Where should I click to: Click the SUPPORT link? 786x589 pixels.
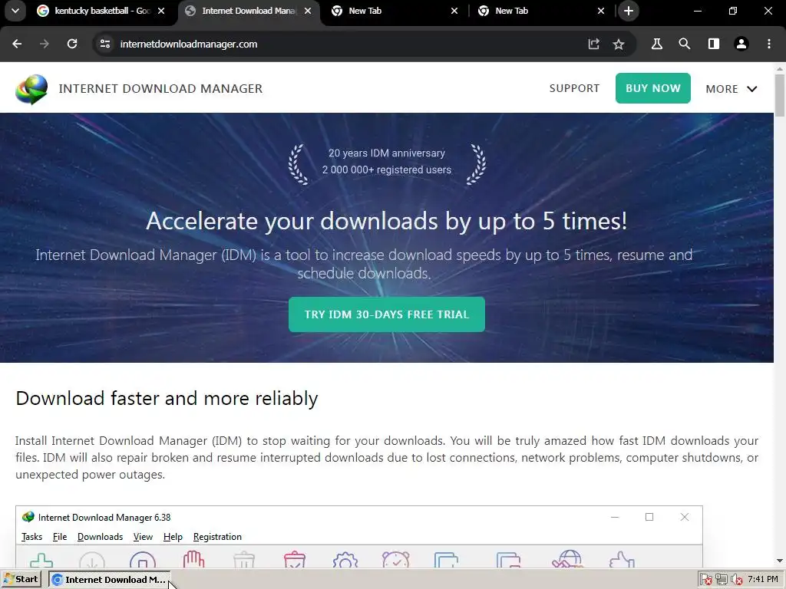(x=574, y=89)
